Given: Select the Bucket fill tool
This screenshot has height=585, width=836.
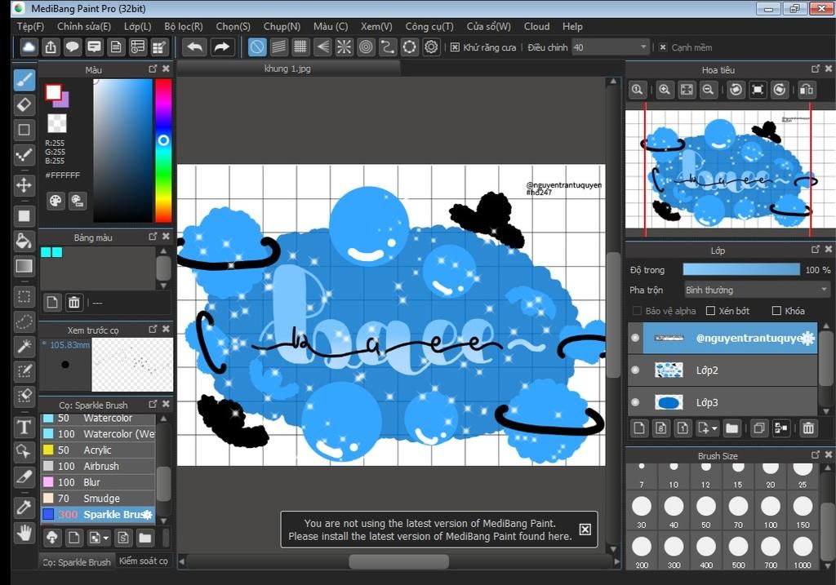Looking at the screenshot, I should [x=24, y=241].
